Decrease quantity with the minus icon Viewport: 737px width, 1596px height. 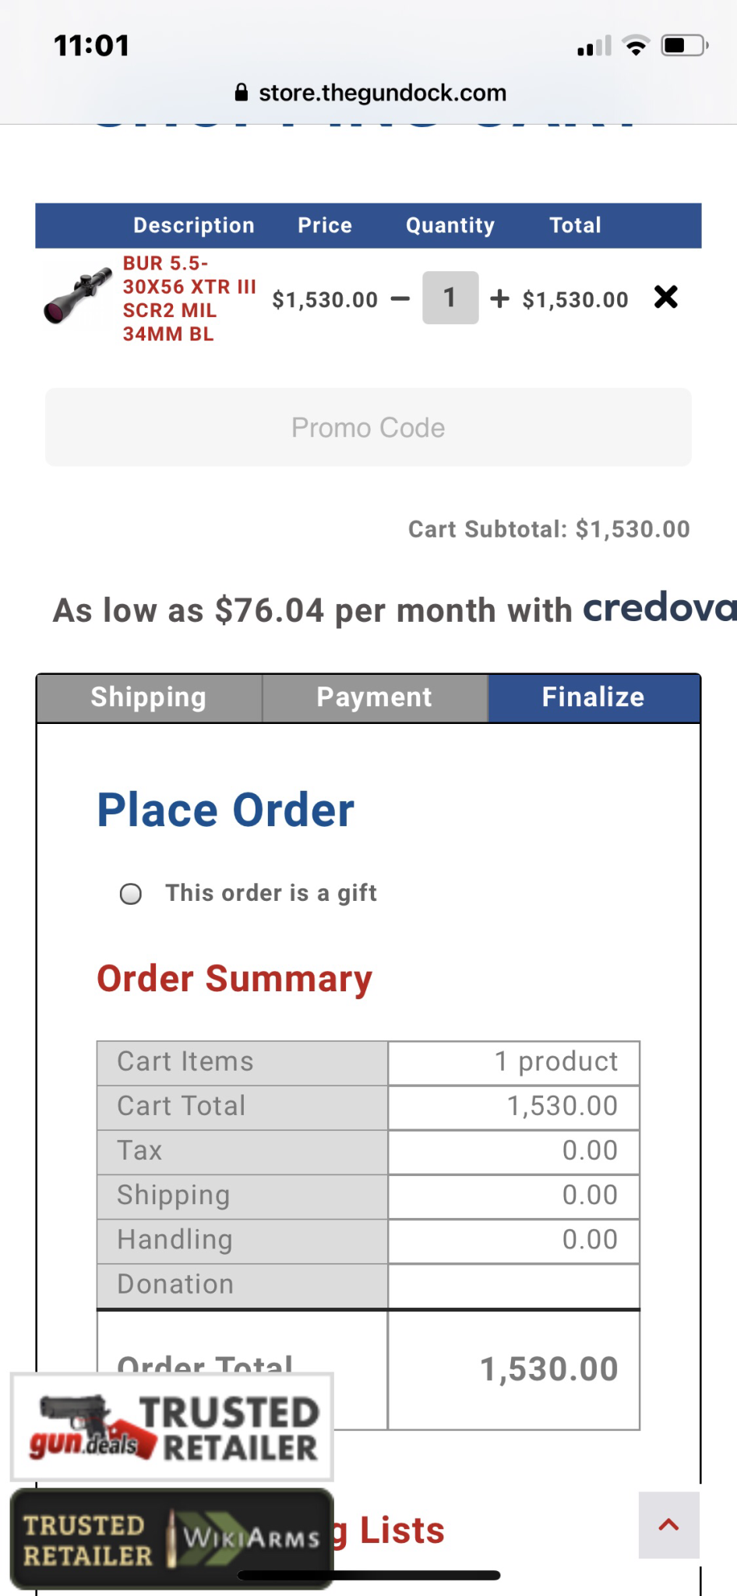point(400,299)
